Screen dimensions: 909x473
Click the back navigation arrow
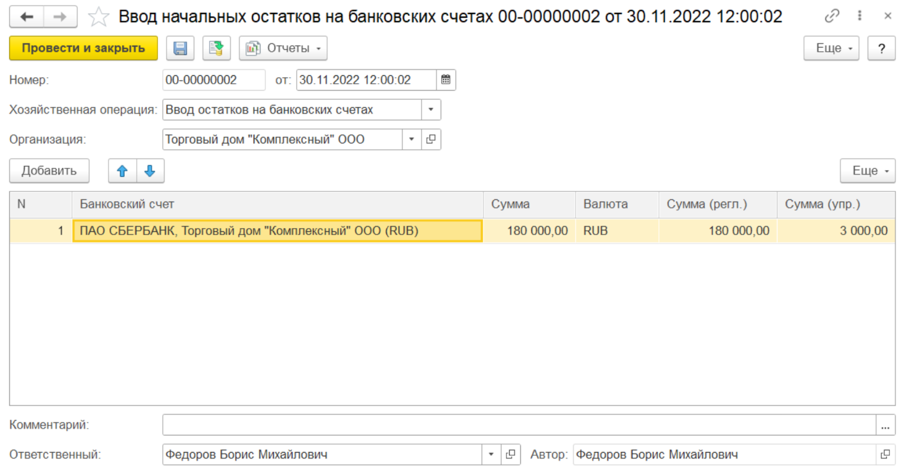click(27, 17)
